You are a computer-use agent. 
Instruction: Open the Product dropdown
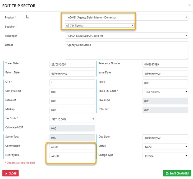tap(126, 18)
